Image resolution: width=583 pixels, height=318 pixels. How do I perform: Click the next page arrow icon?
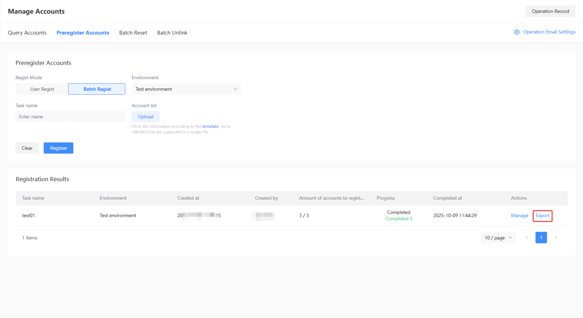(x=555, y=238)
